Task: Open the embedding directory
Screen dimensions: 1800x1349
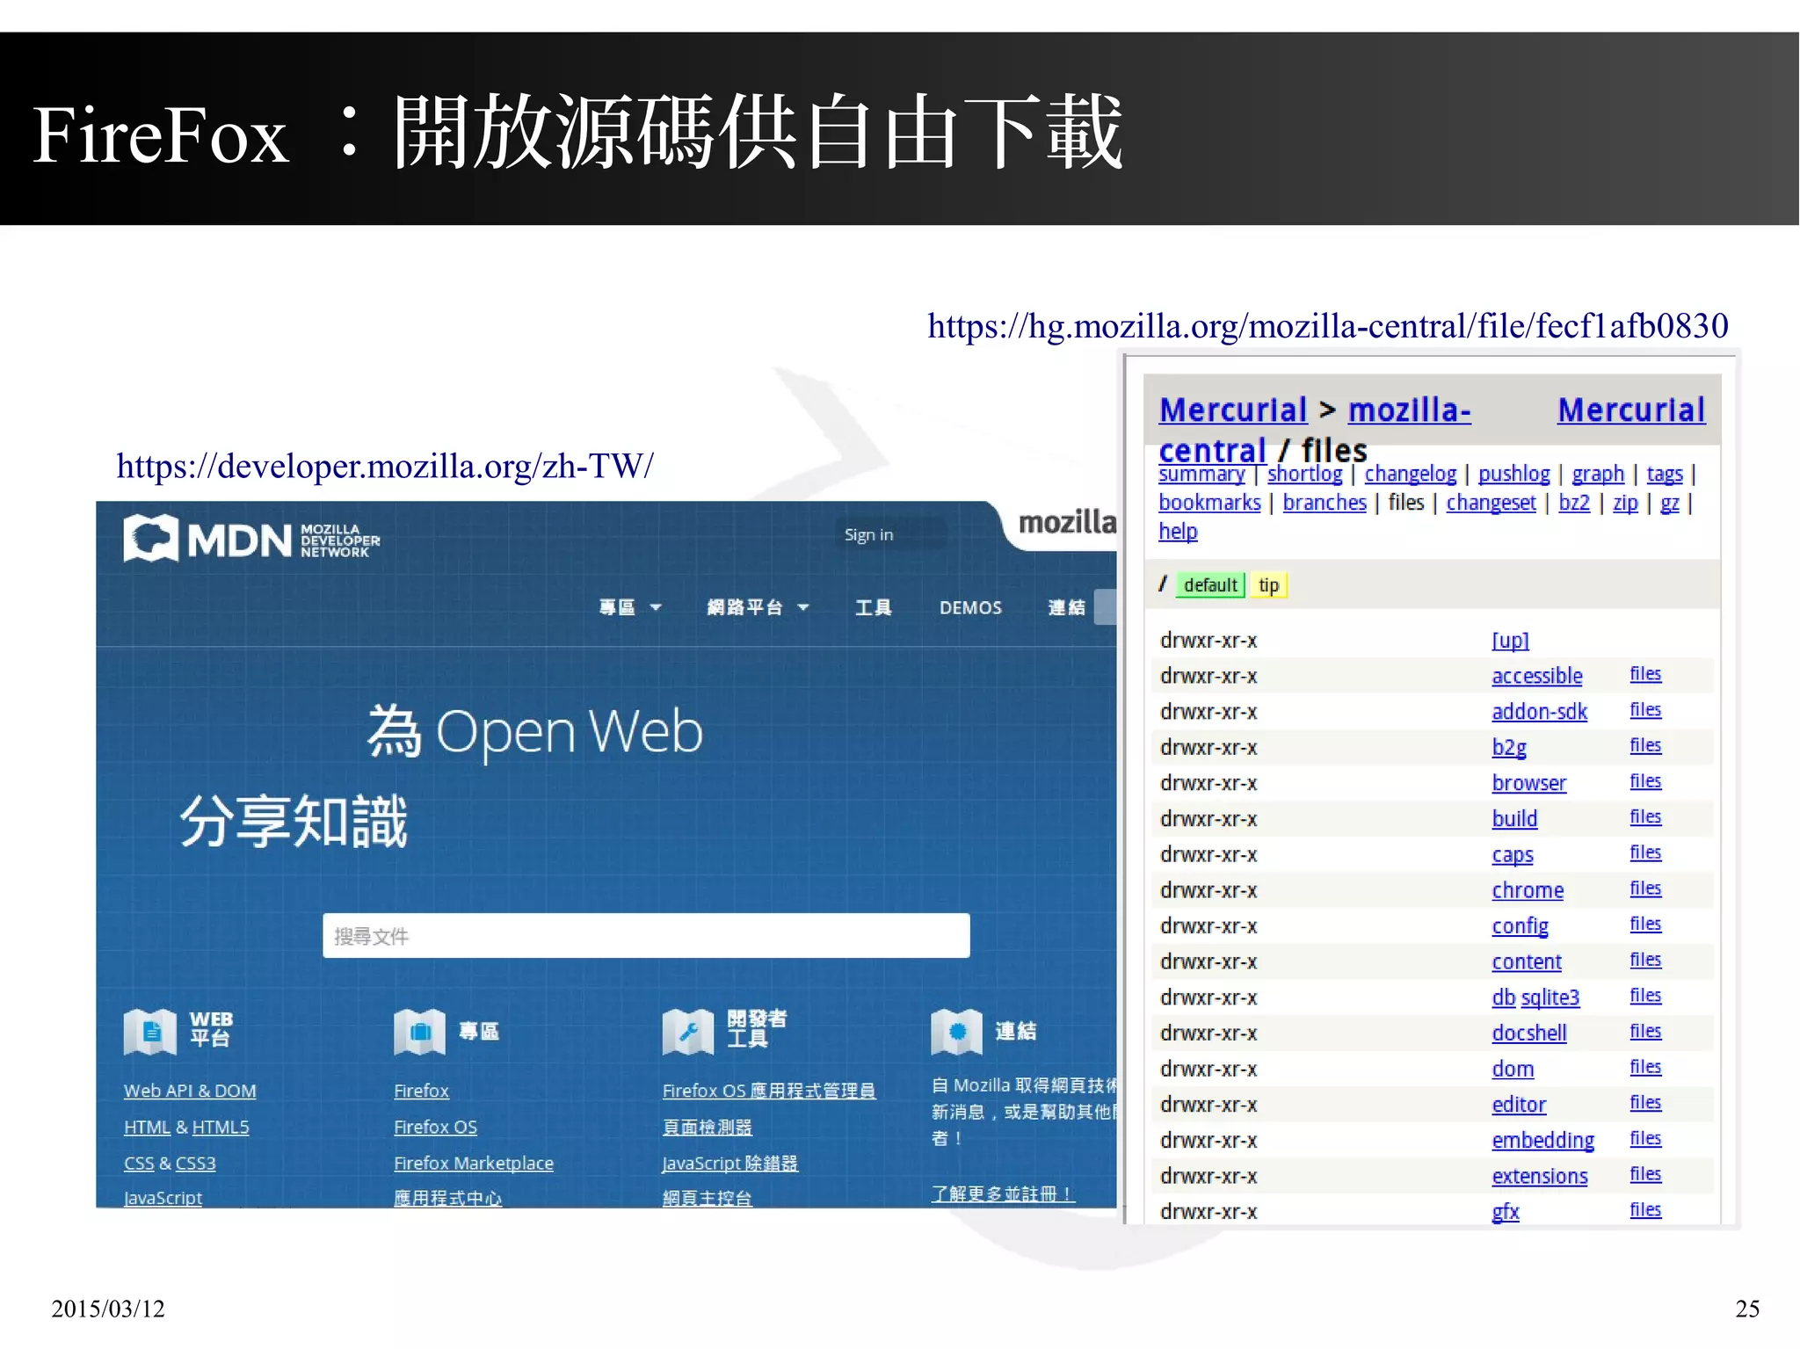Action: [1542, 1140]
